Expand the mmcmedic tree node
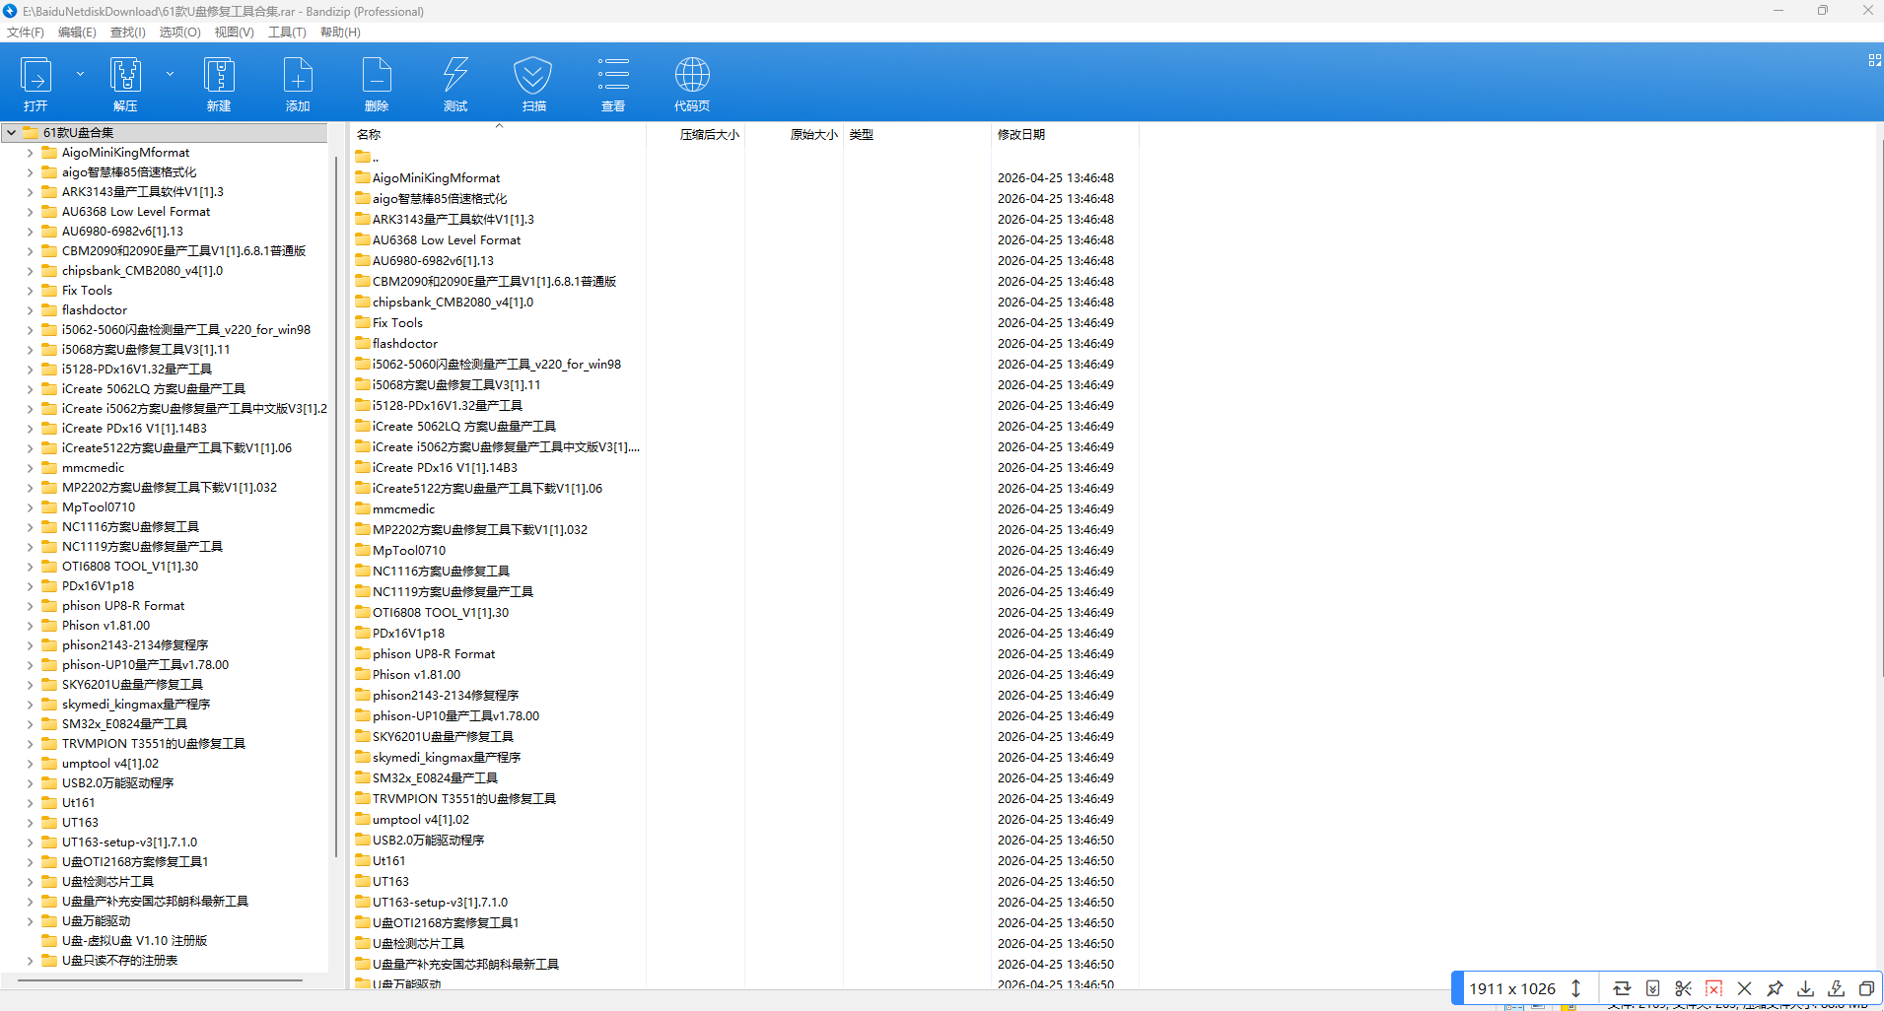The height and width of the screenshot is (1011, 1884). [30, 468]
